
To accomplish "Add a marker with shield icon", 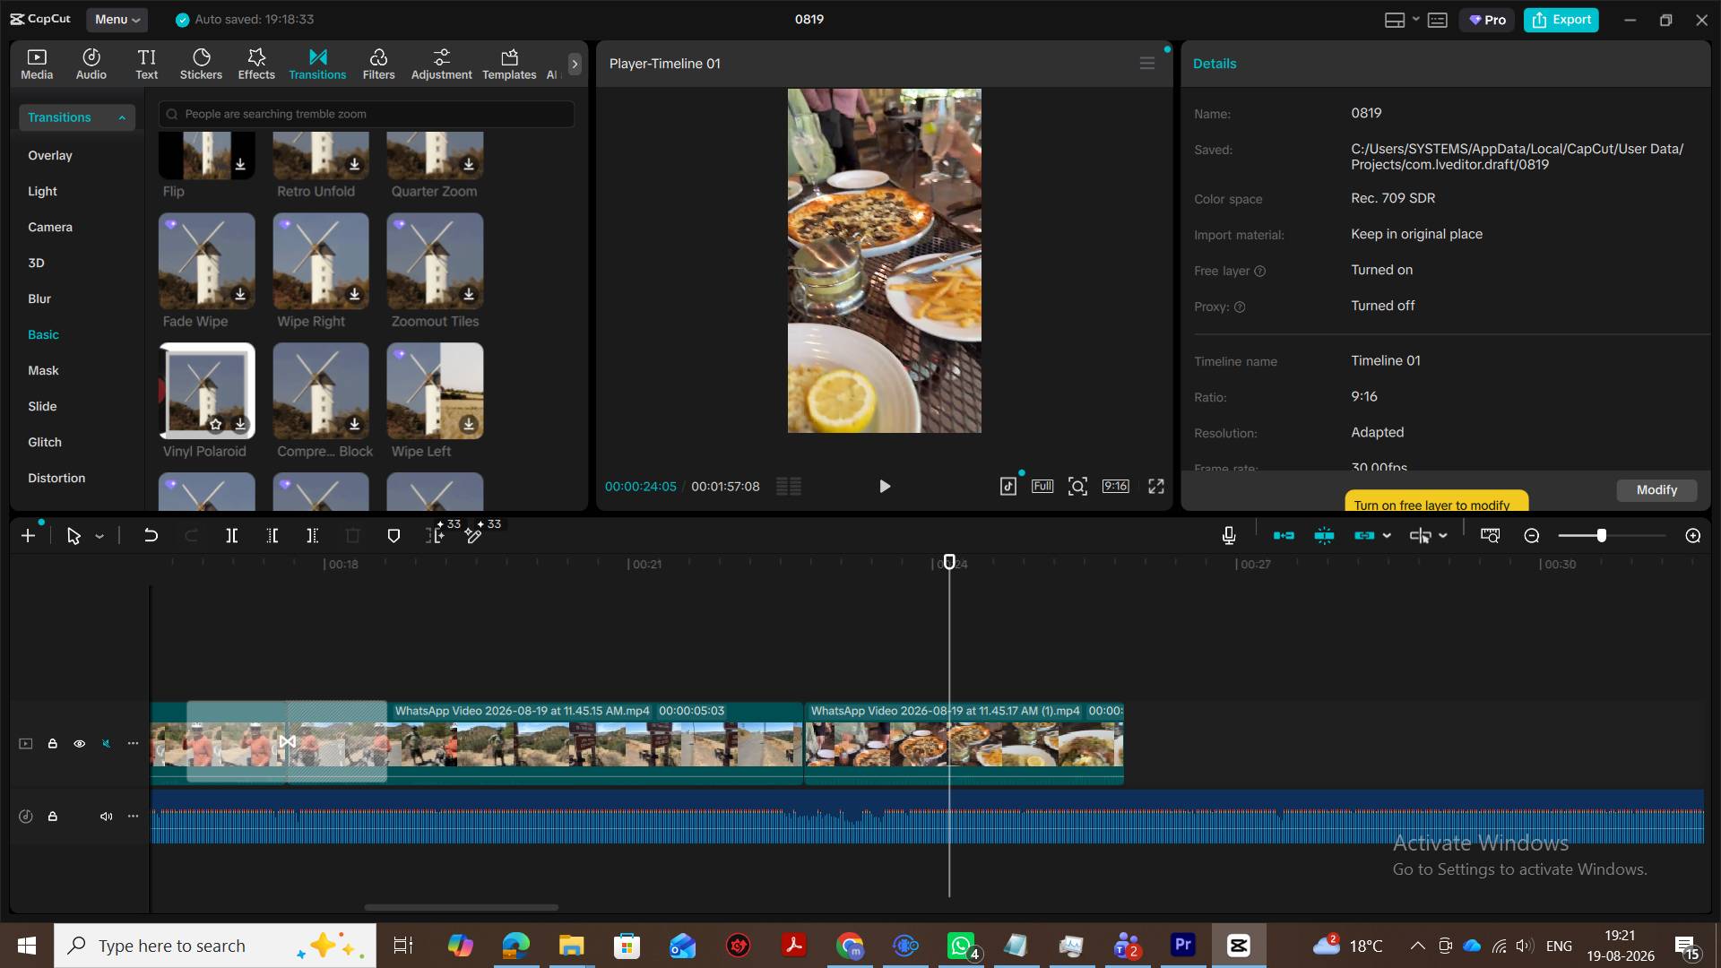I will (x=393, y=536).
